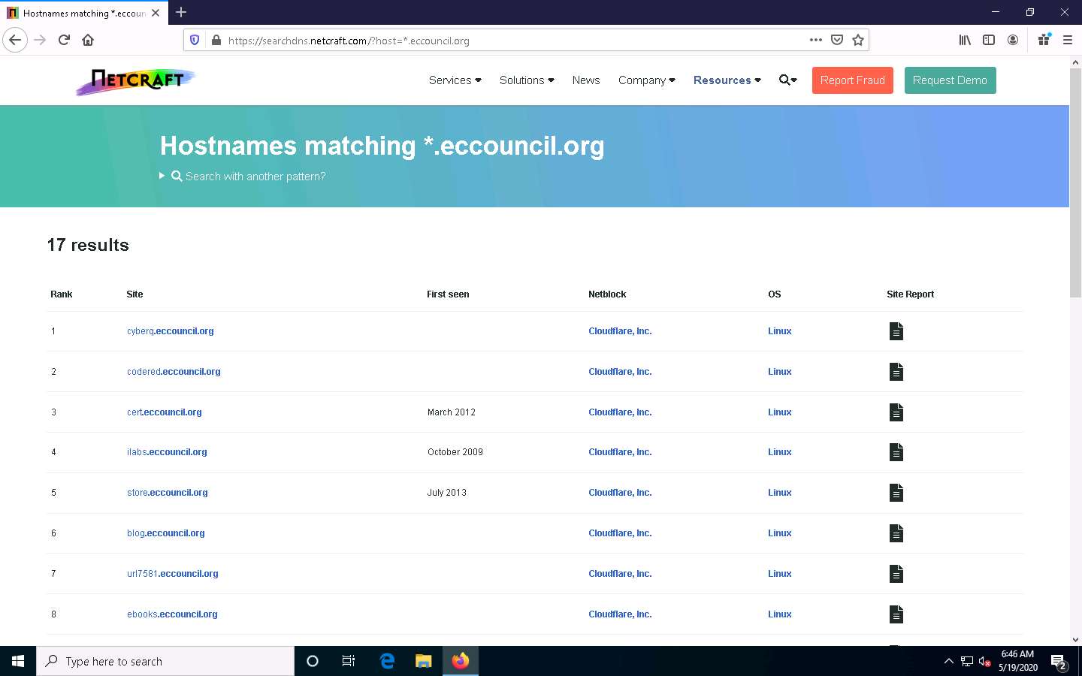Close the Hostnames matching tab
This screenshot has height=676, width=1082.
point(156,13)
